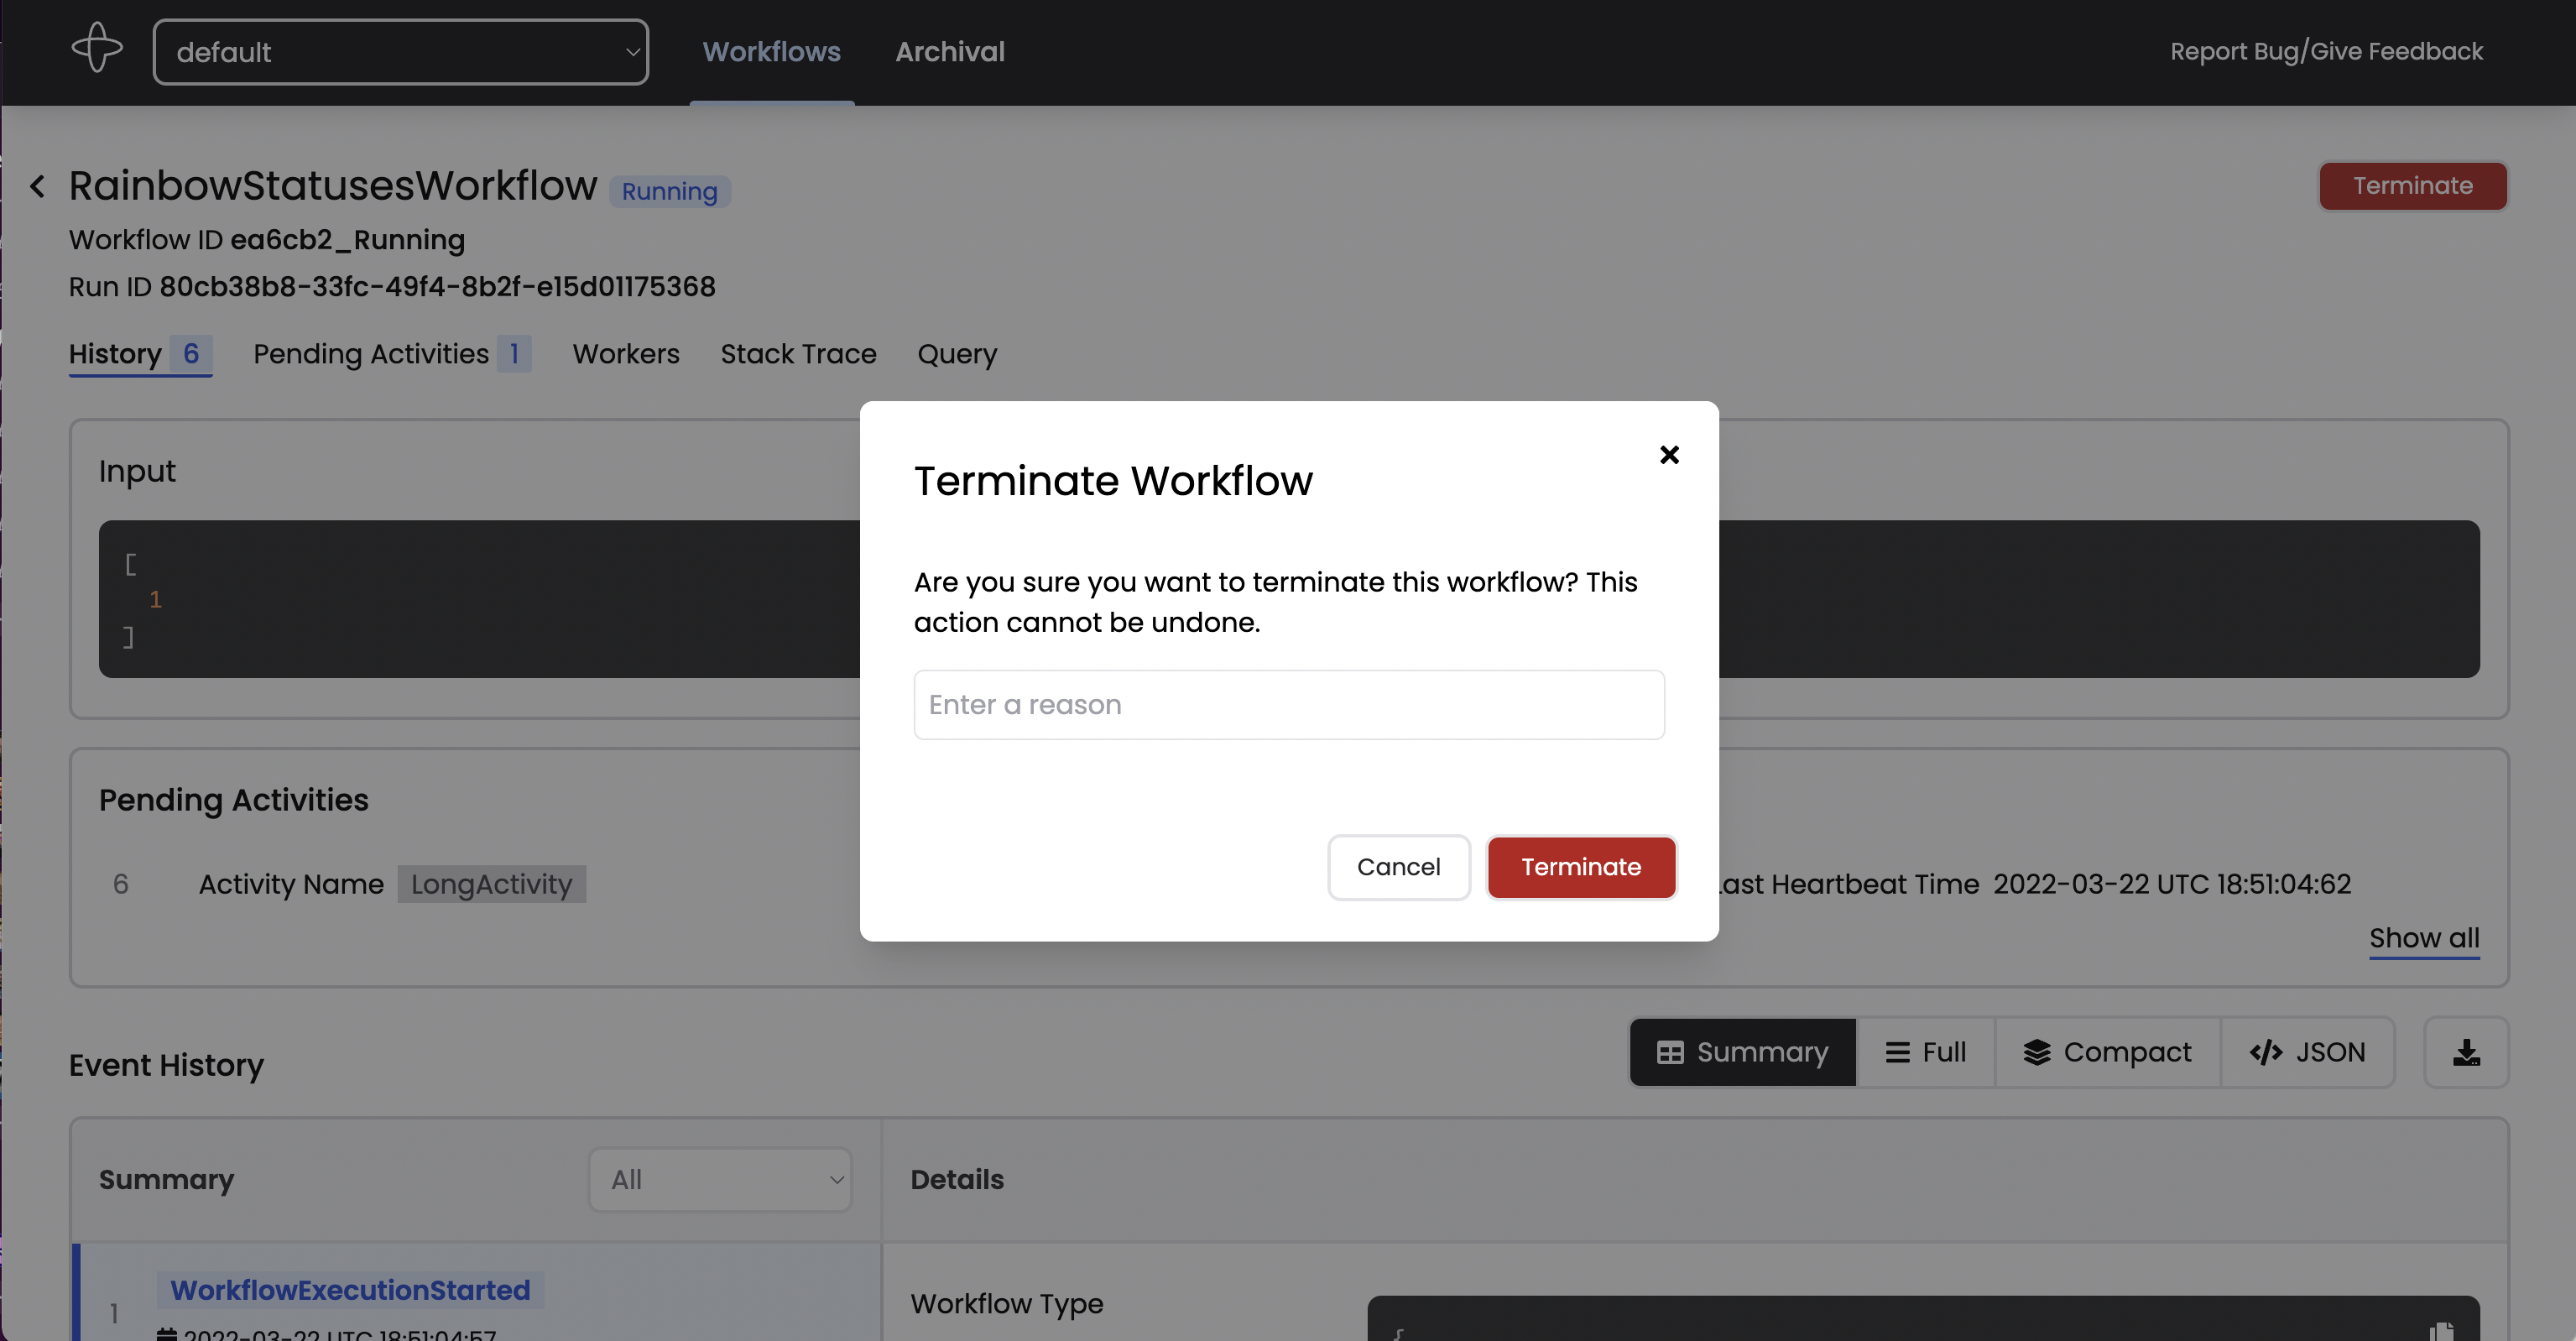Click Run ID 80cb38b8-33fc-49f4-8b2f-e15d01175368

(x=392, y=287)
